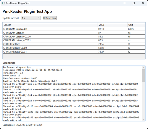The width and height of the screenshot is (148, 129).
Task: Sort by the Value column header
Action: coord(112,25)
